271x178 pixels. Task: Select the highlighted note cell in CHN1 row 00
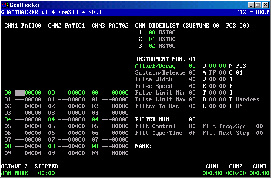coord(20,93)
